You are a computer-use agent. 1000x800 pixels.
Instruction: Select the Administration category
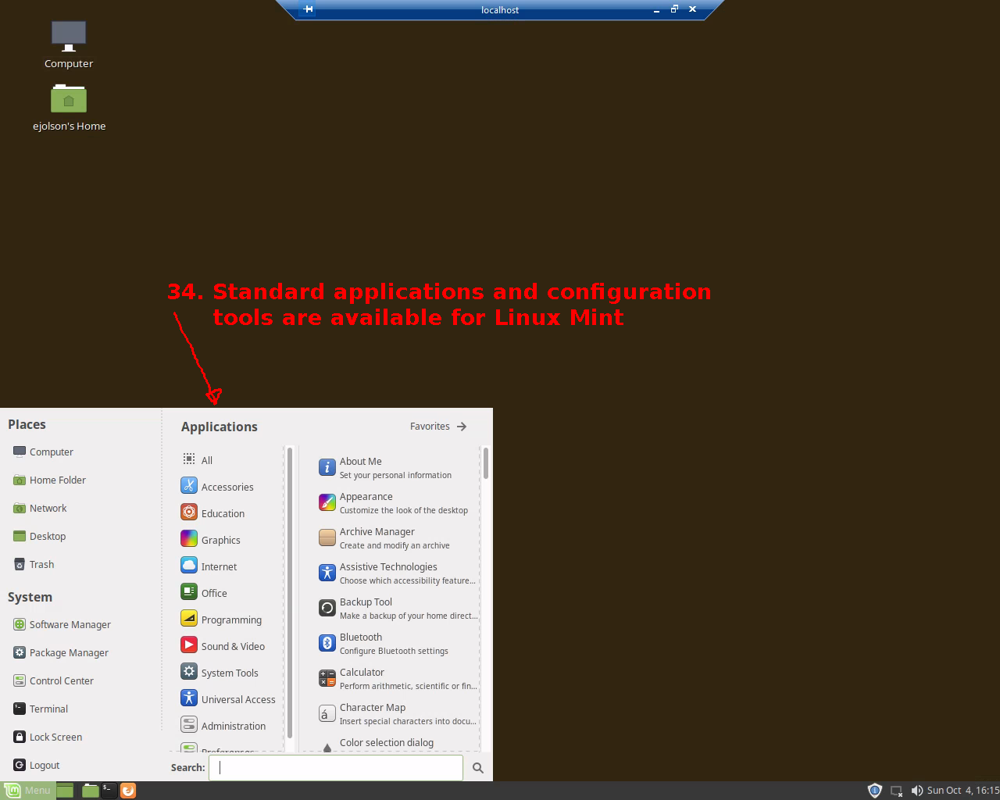[x=223, y=725]
